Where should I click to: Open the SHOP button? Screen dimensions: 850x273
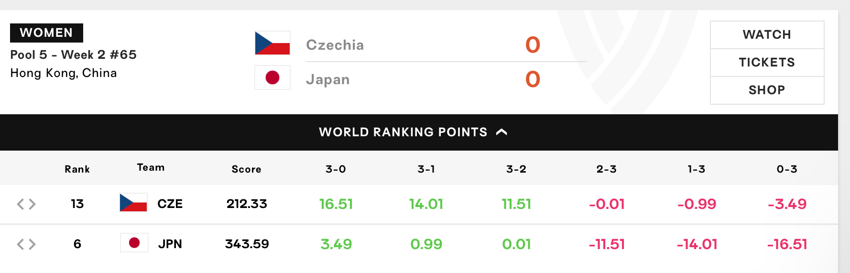(x=767, y=90)
